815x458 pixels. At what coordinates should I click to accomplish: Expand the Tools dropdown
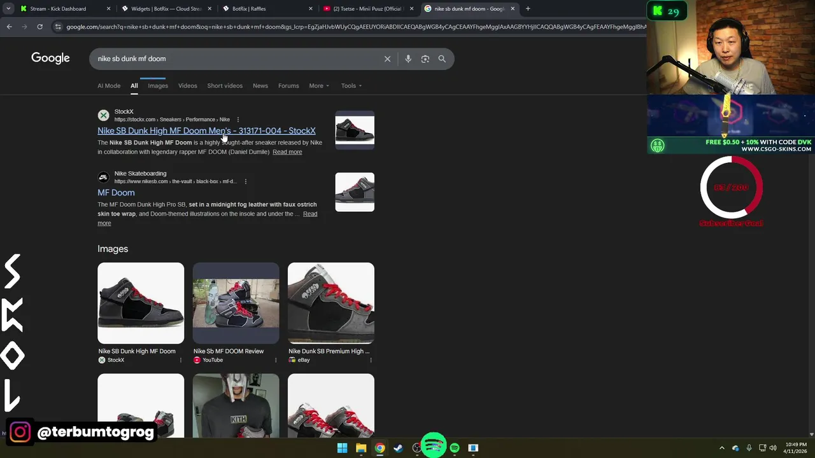351,86
